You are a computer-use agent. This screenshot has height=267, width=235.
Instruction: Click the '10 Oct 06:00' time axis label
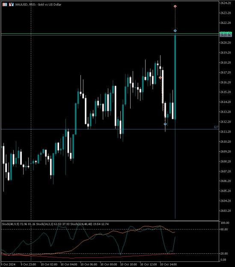tap(89, 264)
